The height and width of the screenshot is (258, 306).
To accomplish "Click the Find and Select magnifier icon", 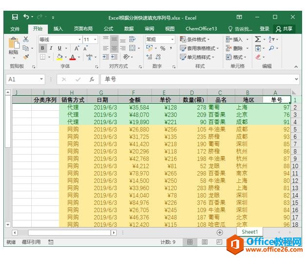I will point(271,48).
